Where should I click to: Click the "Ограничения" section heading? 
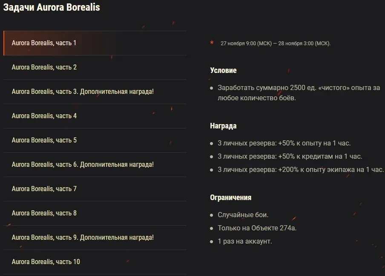tap(230, 198)
